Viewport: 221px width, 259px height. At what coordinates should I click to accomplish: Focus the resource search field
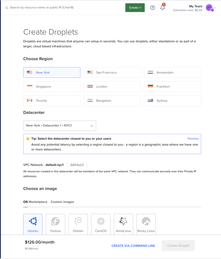click(x=42, y=7)
